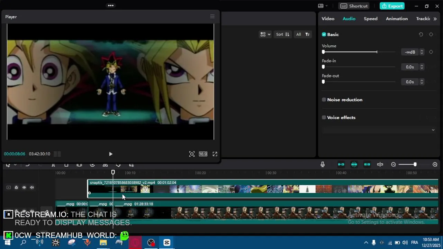Click the timeline zoom slider handle
The image size is (443, 249).
click(415, 164)
